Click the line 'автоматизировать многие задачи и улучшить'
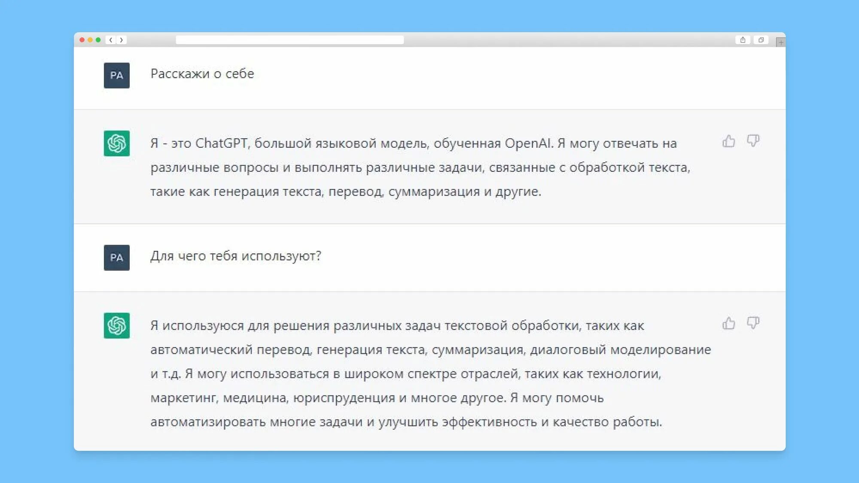Viewport: 859px width, 483px height. click(x=406, y=422)
